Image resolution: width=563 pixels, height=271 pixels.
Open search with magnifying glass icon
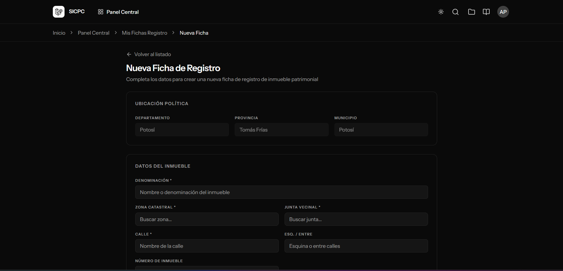[455, 12]
